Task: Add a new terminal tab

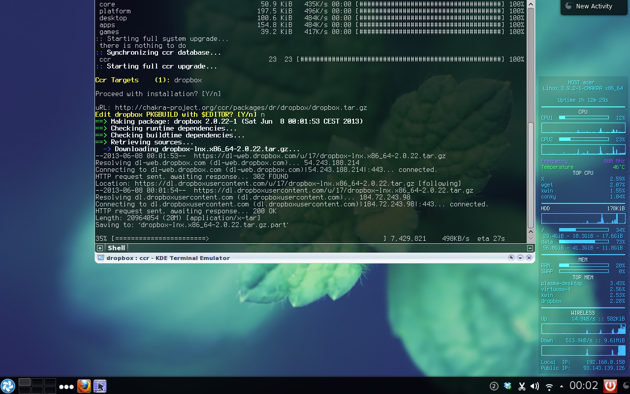Action: [100, 248]
